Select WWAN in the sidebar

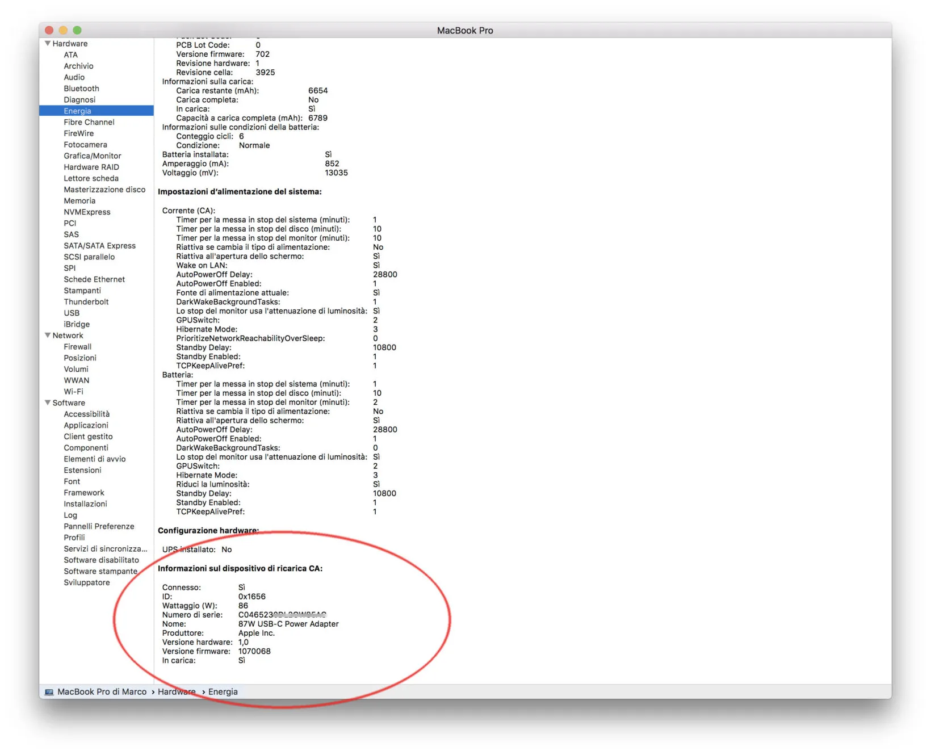(77, 381)
